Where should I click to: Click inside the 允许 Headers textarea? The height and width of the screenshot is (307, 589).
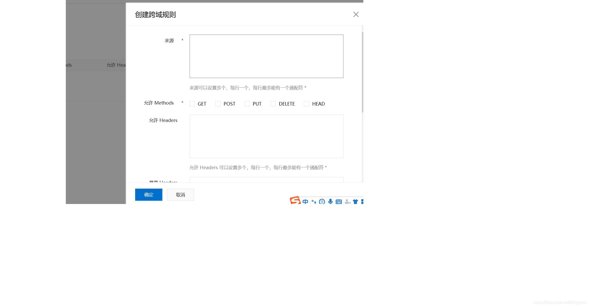(x=266, y=136)
